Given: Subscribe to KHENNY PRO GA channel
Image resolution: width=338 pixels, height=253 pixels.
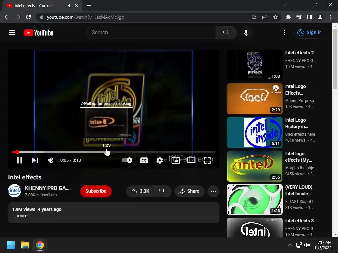Looking at the screenshot, I should click(x=96, y=191).
